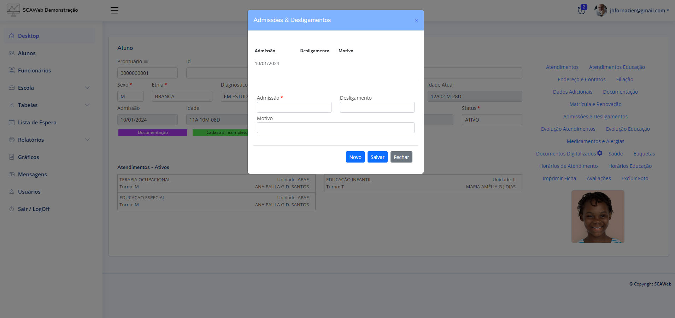Click the Novo button
The height and width of the screenshot is (318, 675).
tap(355, 157)
